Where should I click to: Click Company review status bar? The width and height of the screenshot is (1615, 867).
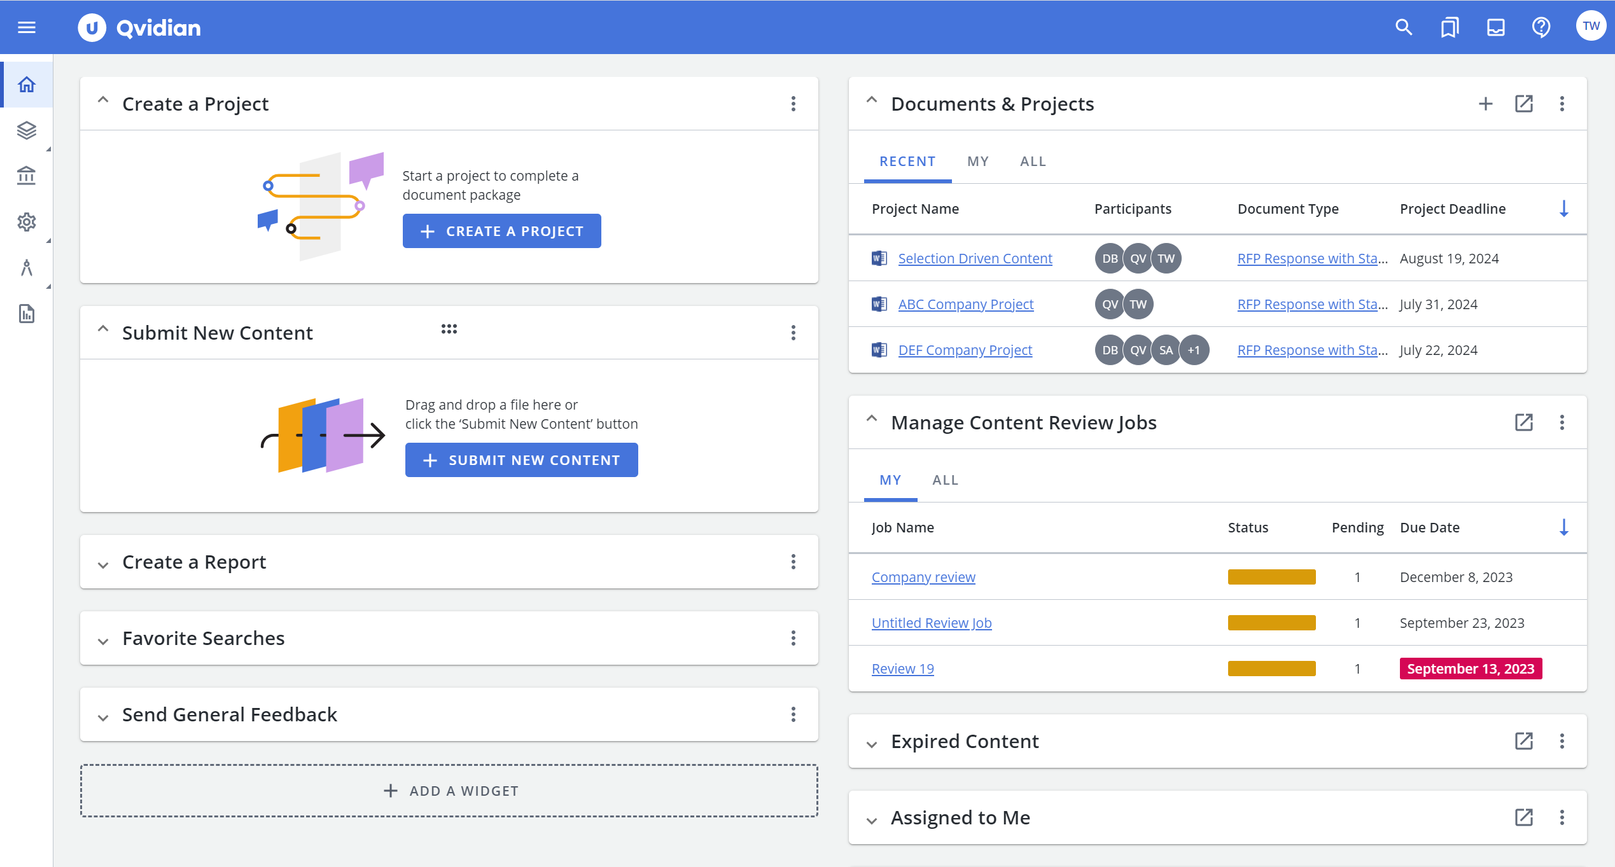(x=1271, y=577)
